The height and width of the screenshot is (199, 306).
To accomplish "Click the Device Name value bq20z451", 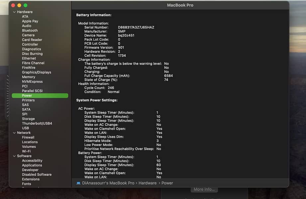I will 126,36.
